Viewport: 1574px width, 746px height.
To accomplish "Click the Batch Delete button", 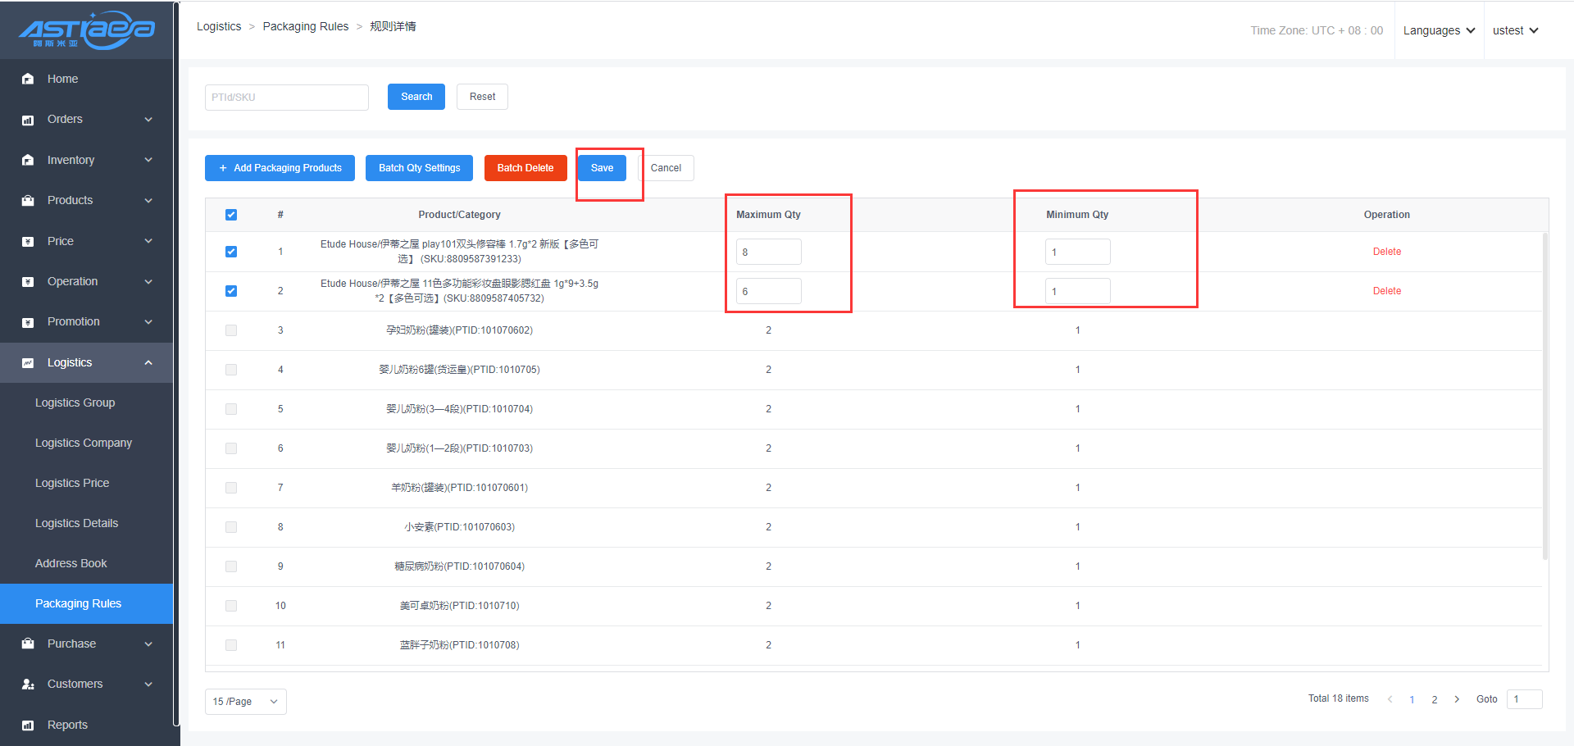I will coord(525,168).
